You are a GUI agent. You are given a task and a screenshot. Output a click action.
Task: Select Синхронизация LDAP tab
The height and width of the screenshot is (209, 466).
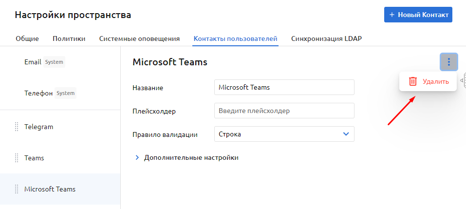point(326,38)
